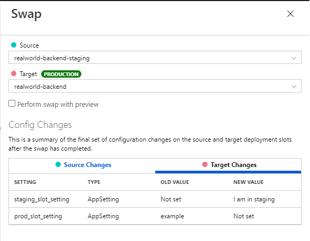
Task: Expand the Source dropdown chevron
Action: (294, 58)
